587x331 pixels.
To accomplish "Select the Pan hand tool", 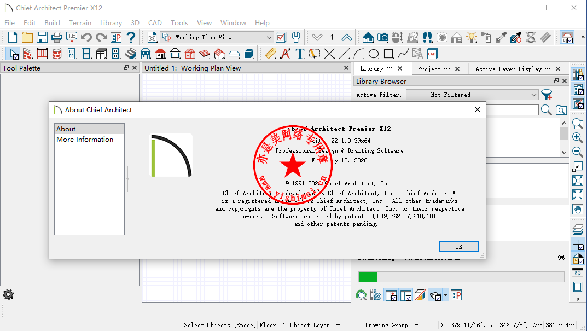I will click(578, 210).
